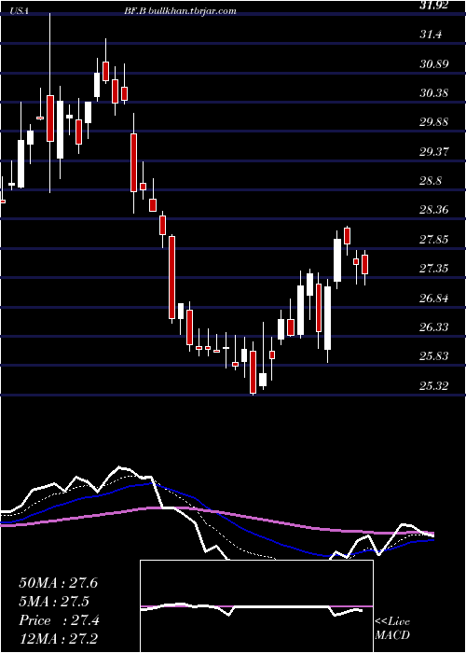Select the 29.37 price axis label
Viewport: 466px width, 653px height.
pos(435,152)
